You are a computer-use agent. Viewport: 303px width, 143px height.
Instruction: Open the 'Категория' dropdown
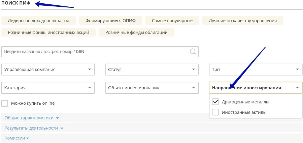tap(48, 88)
